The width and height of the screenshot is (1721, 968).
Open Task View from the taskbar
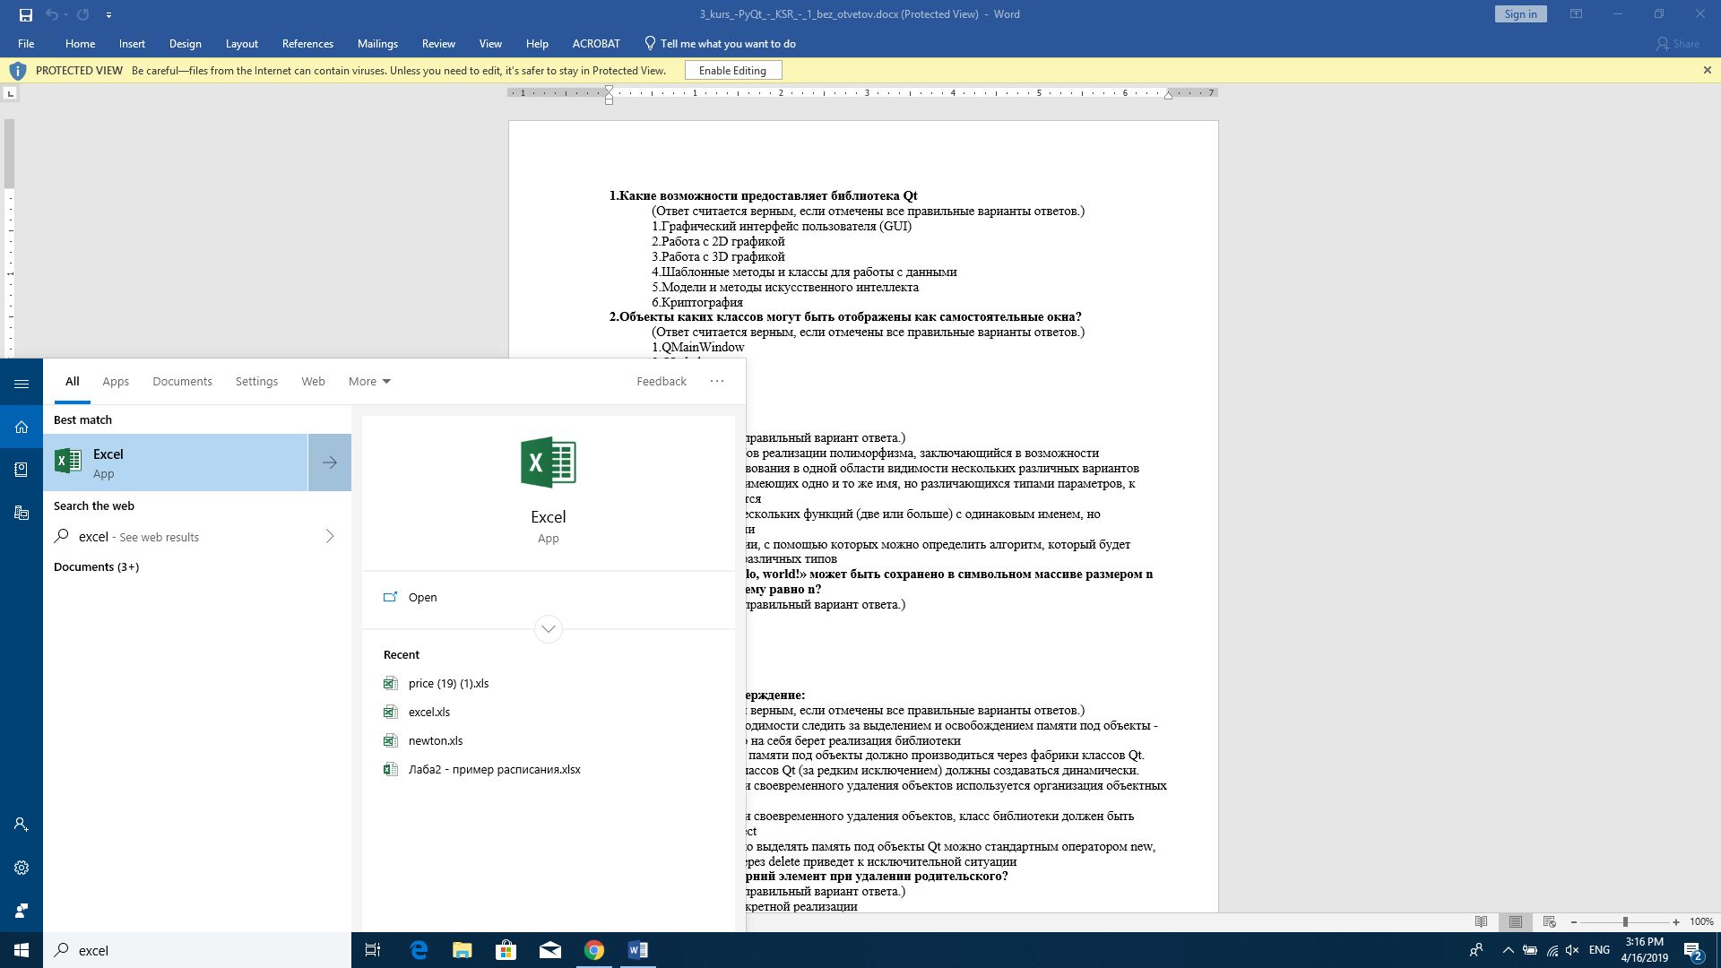(373, 950)
